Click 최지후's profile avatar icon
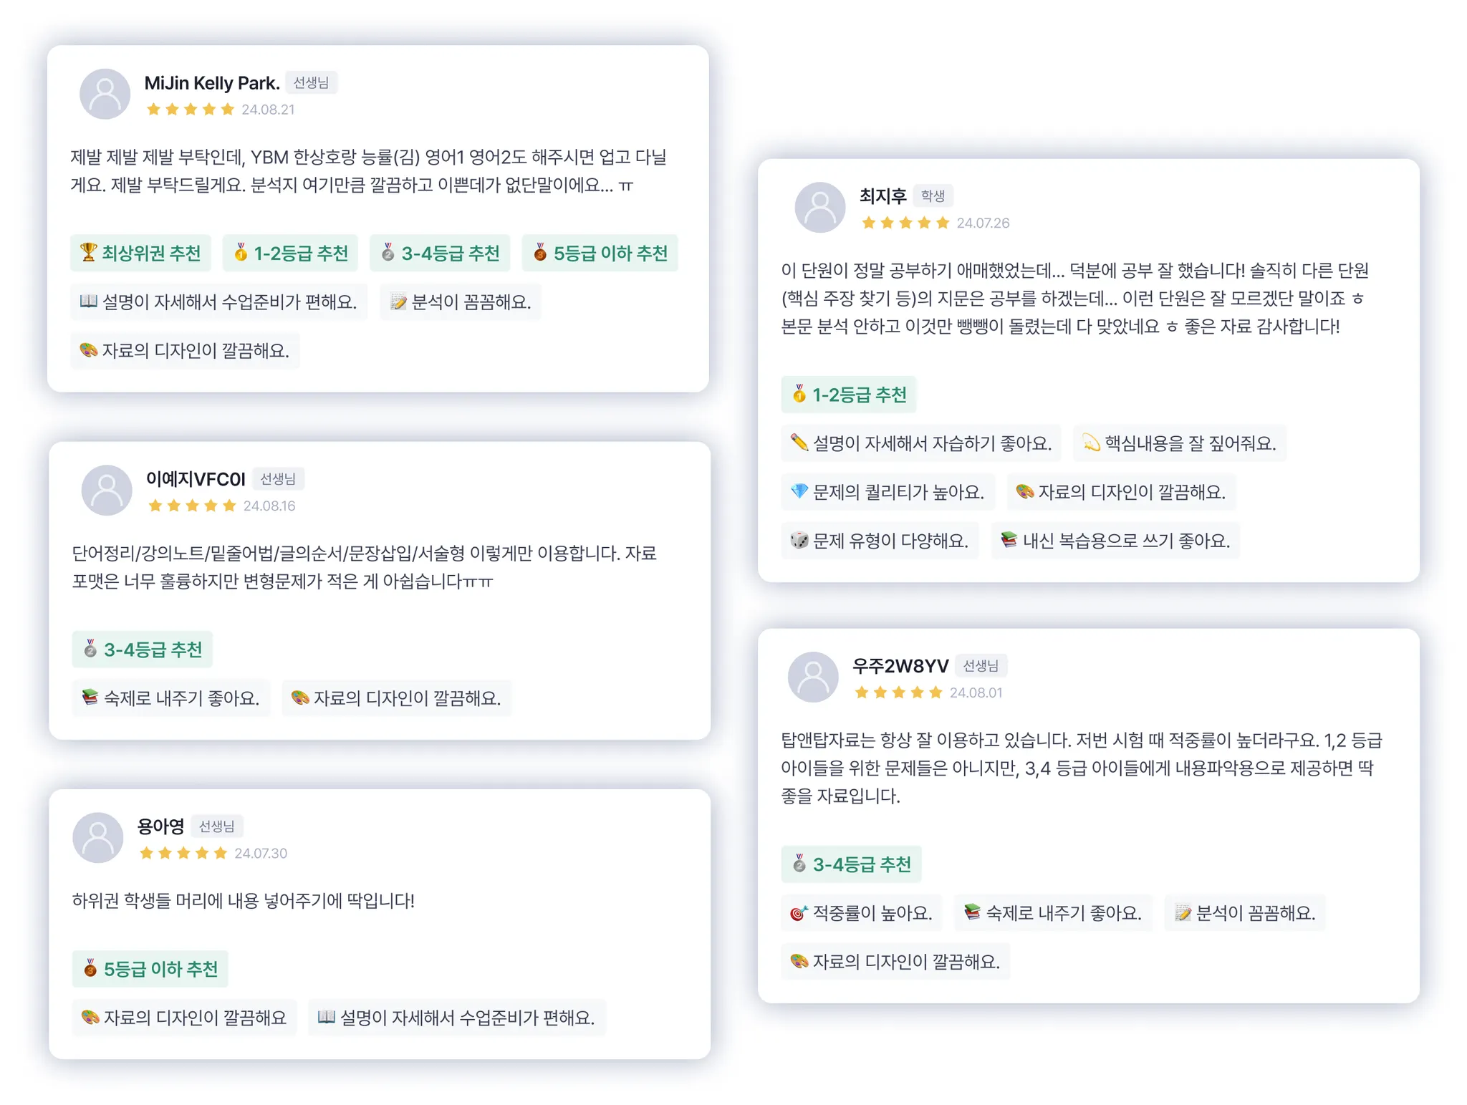Screen dimensions: 1467x1105 (820, 207)
